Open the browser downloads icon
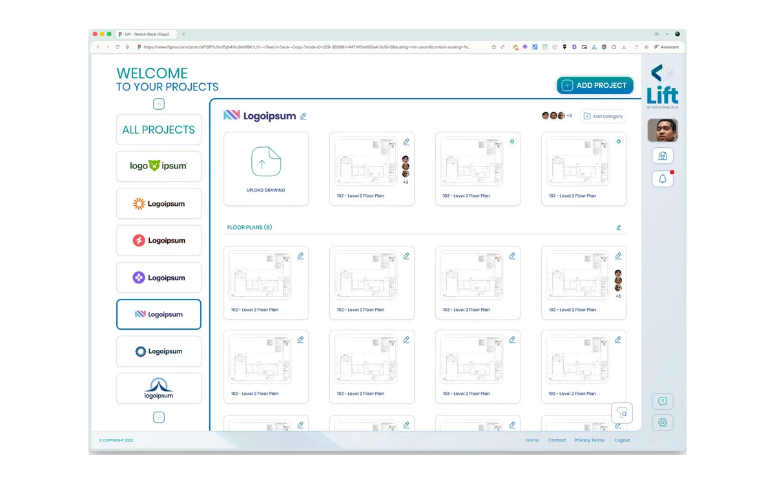Image resolution: width=775 pixels, height=484 pixels. click(x=624, y=47)
